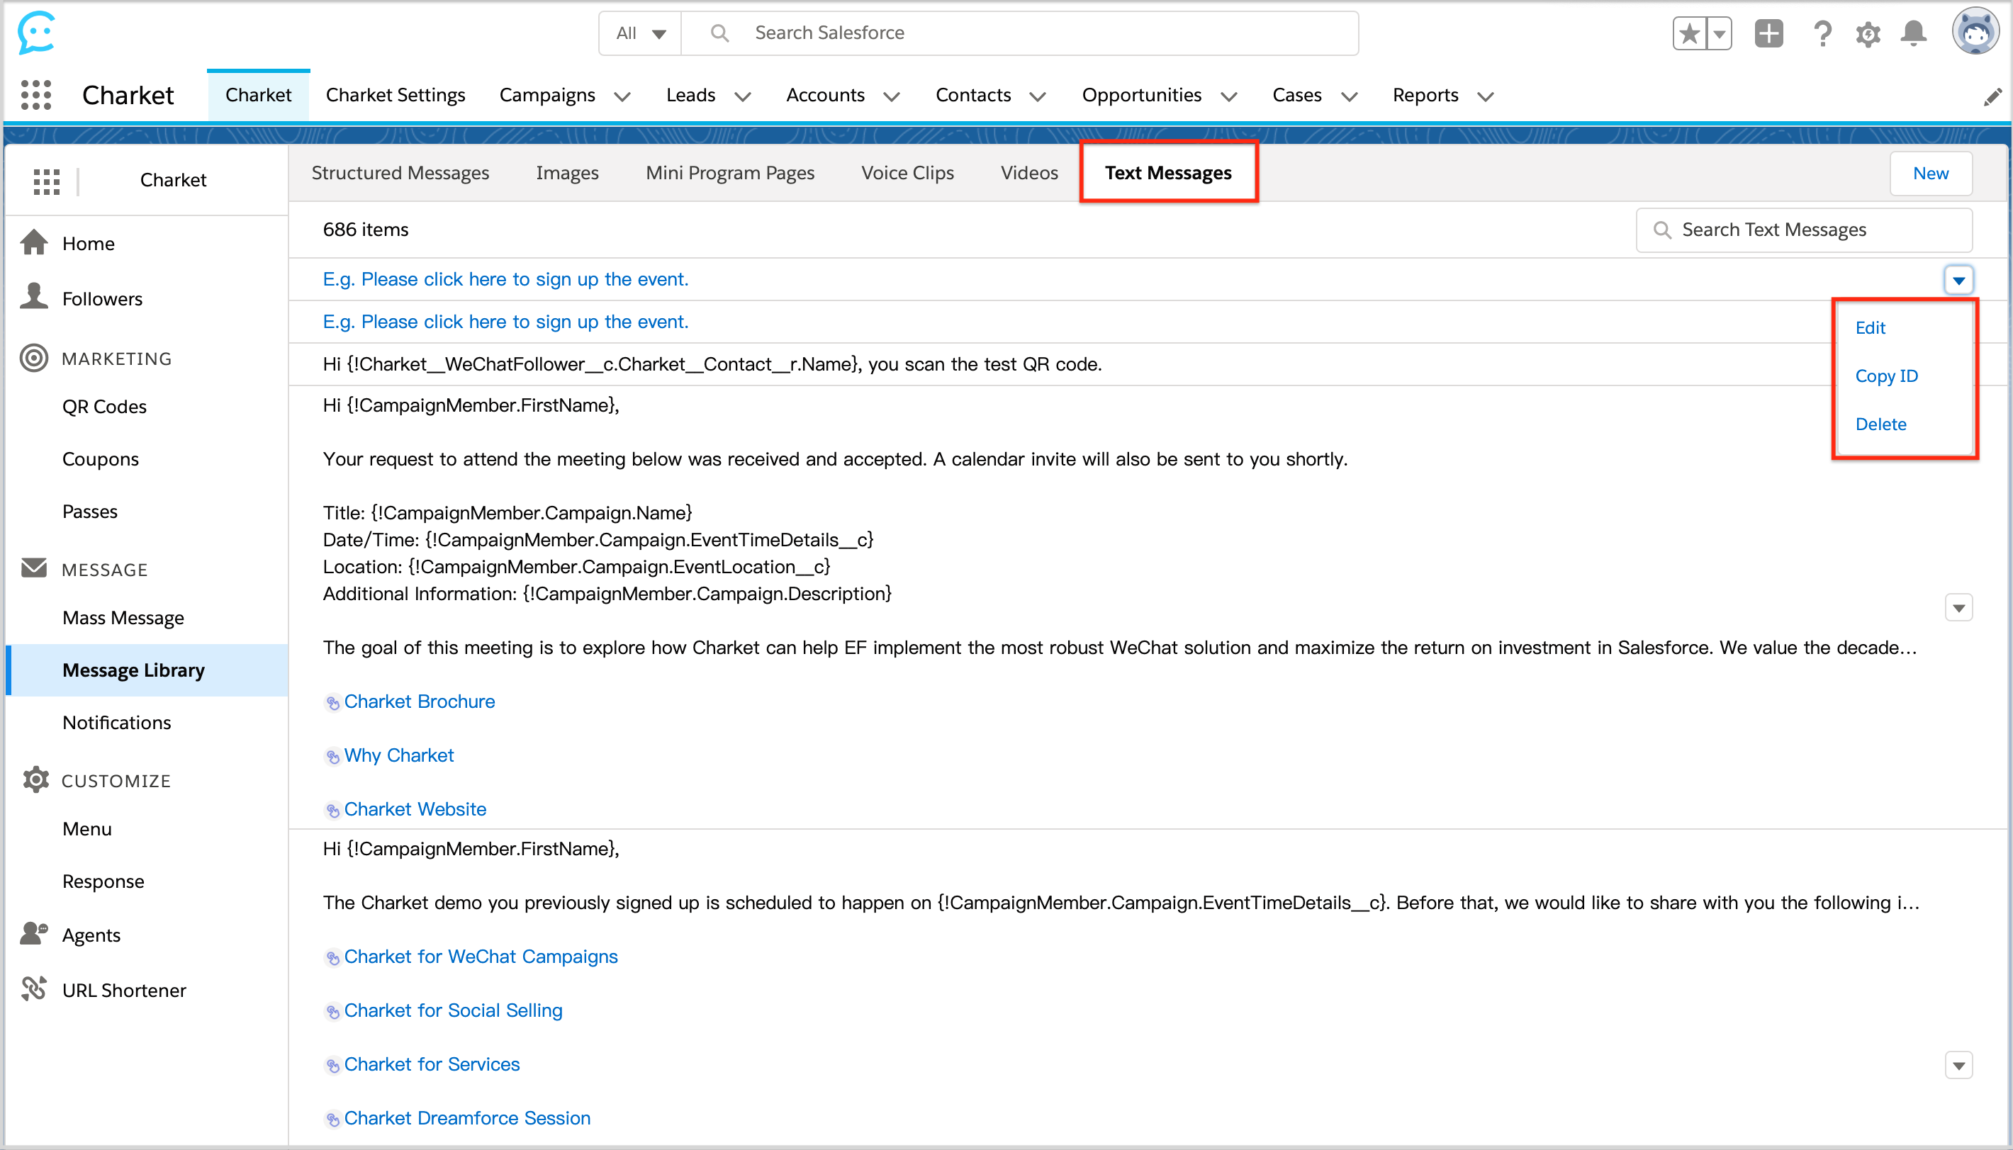The image size is (2013, 1150).
Task: Switch to the Images tab
Action: coord(566,173)
